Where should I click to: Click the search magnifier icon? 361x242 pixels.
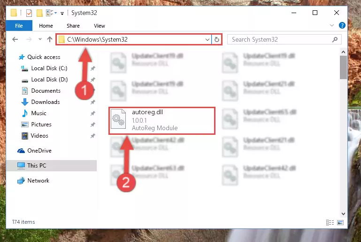pos(335,39)
